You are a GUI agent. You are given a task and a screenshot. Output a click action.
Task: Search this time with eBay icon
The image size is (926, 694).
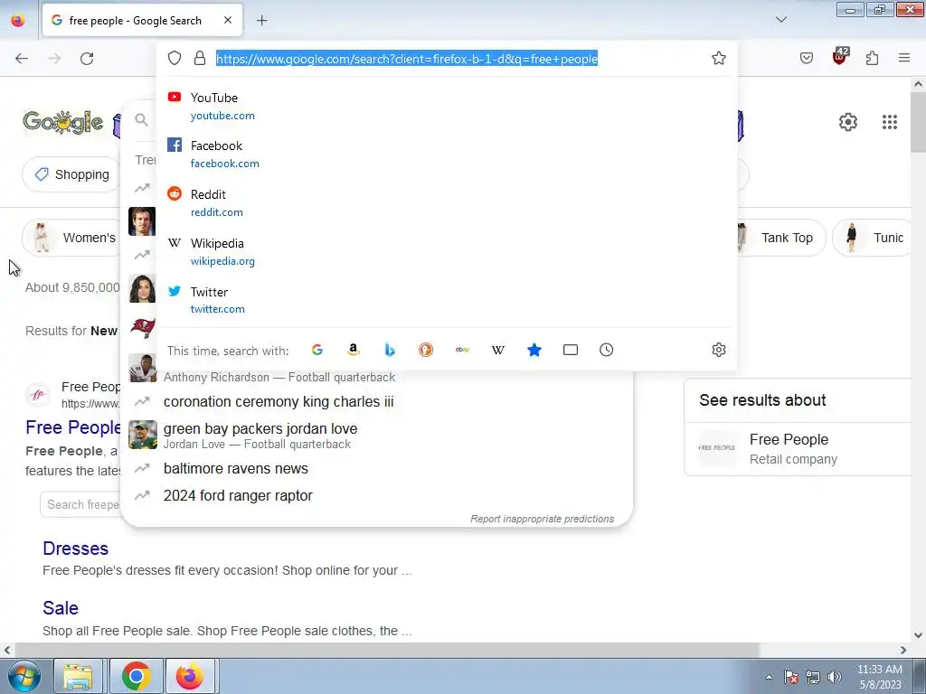(462, 350)
